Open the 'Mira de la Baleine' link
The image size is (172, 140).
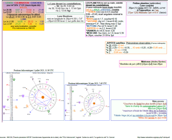(158, 111)
